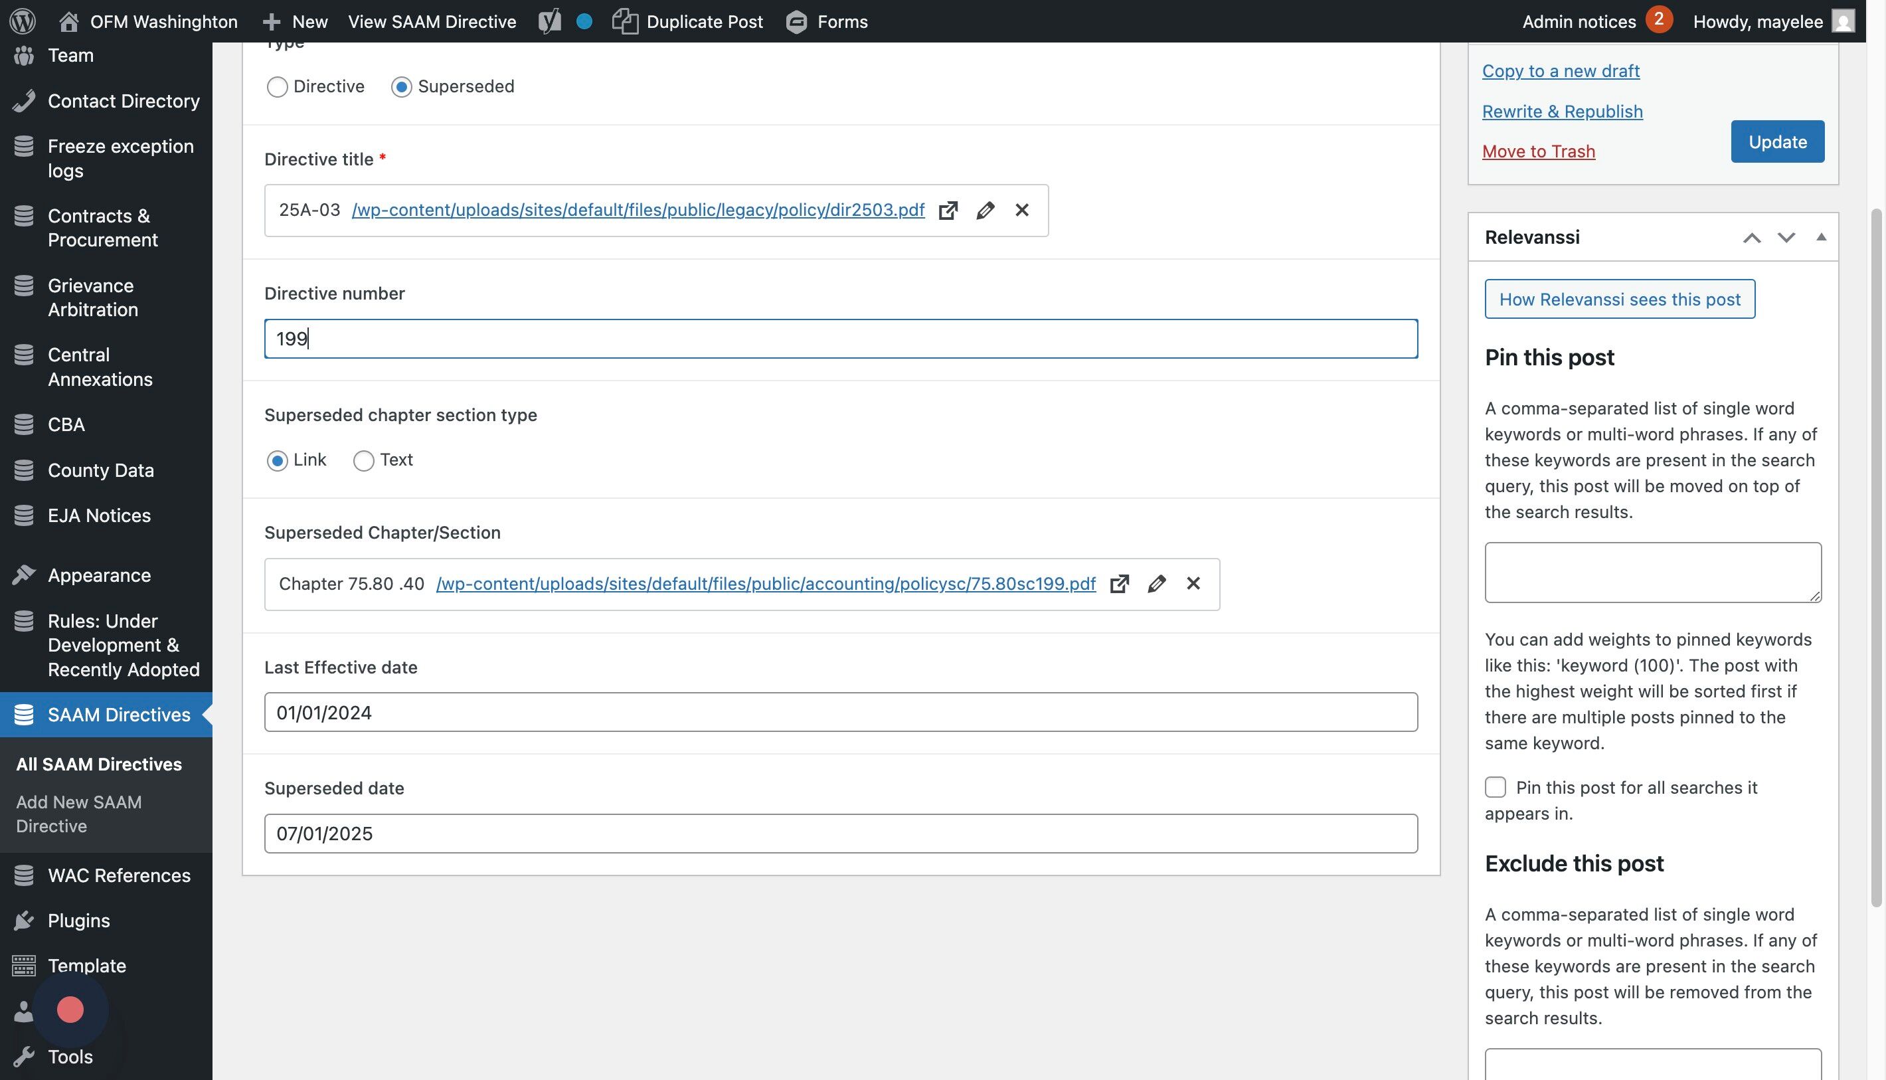The image size is (1886, 1080).
Task: Open WAC References in sidebar menu
Action: click(x=119, y=875)
